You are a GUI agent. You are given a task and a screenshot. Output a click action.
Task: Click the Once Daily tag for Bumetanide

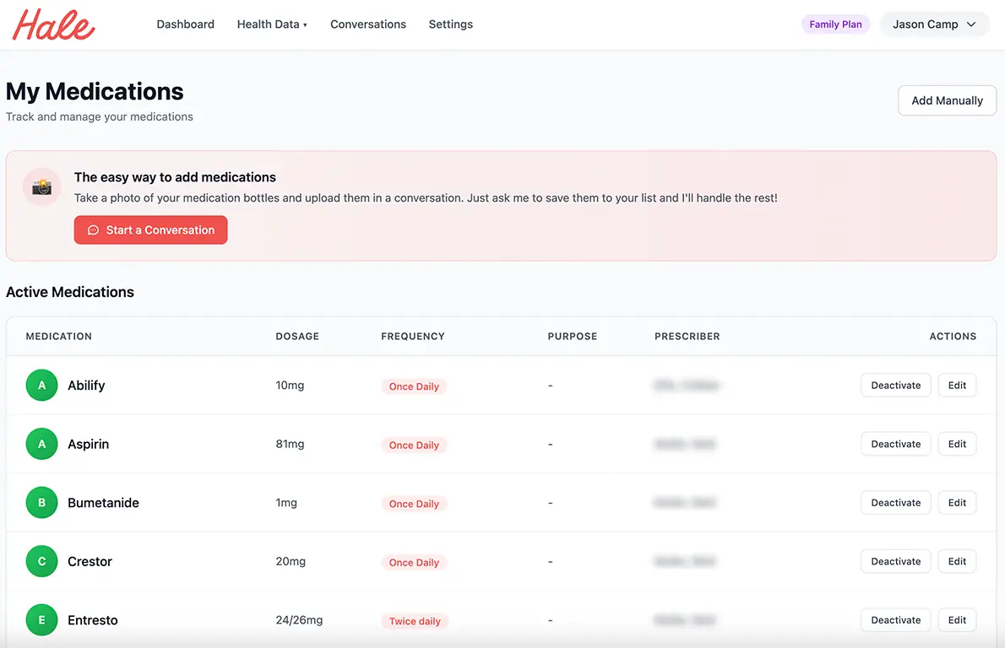414,504
